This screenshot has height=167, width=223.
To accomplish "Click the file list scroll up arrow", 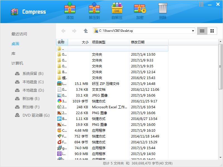I will point(220,41).
